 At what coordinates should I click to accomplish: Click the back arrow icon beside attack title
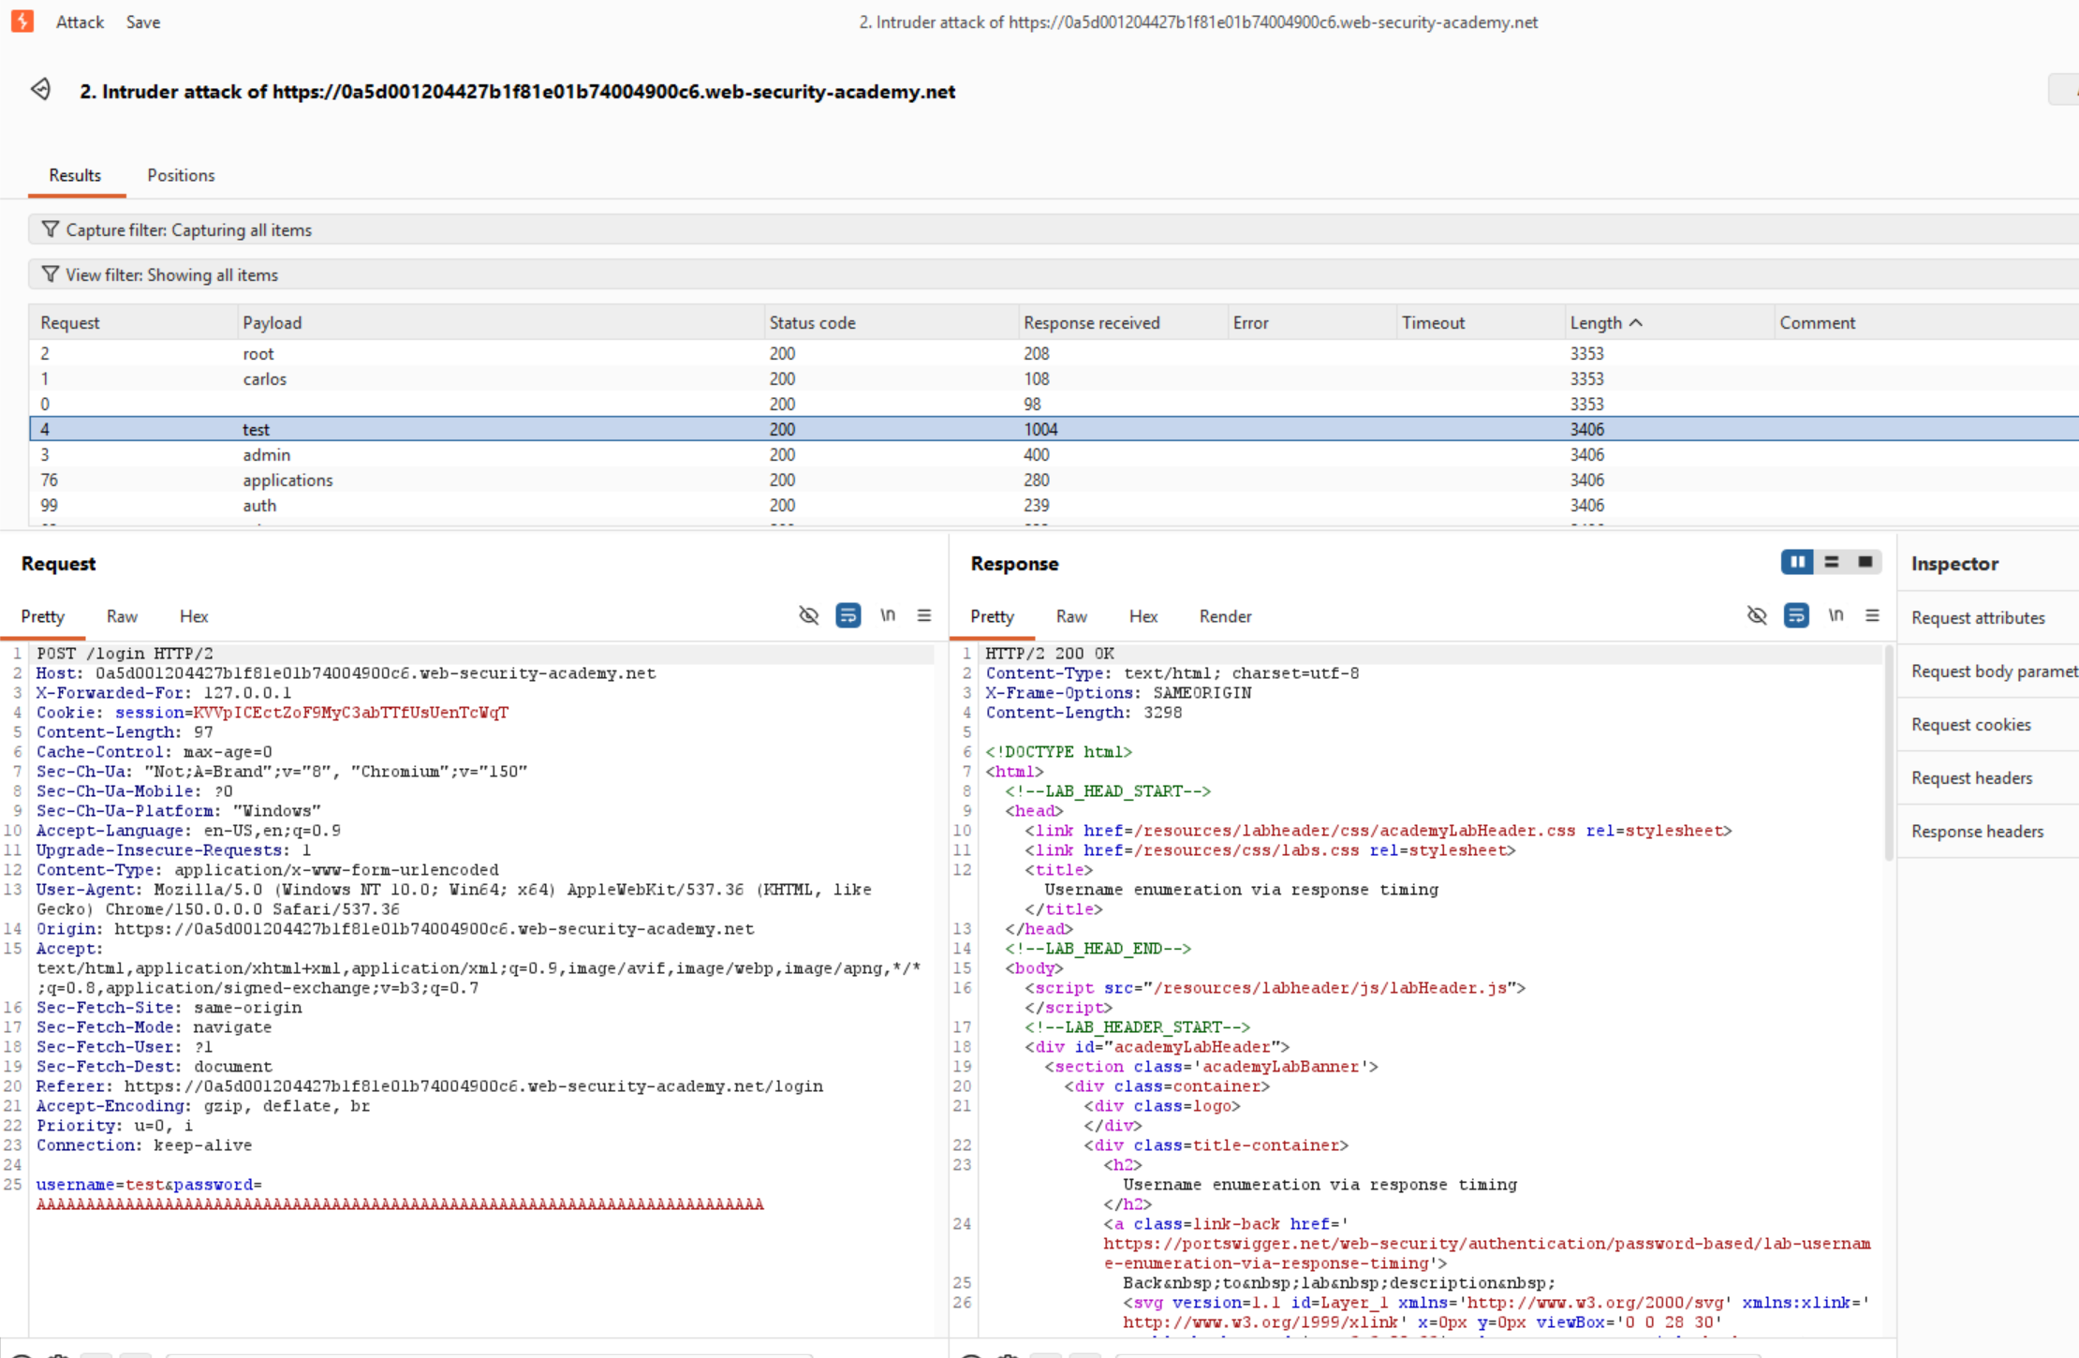click(40, 90)
